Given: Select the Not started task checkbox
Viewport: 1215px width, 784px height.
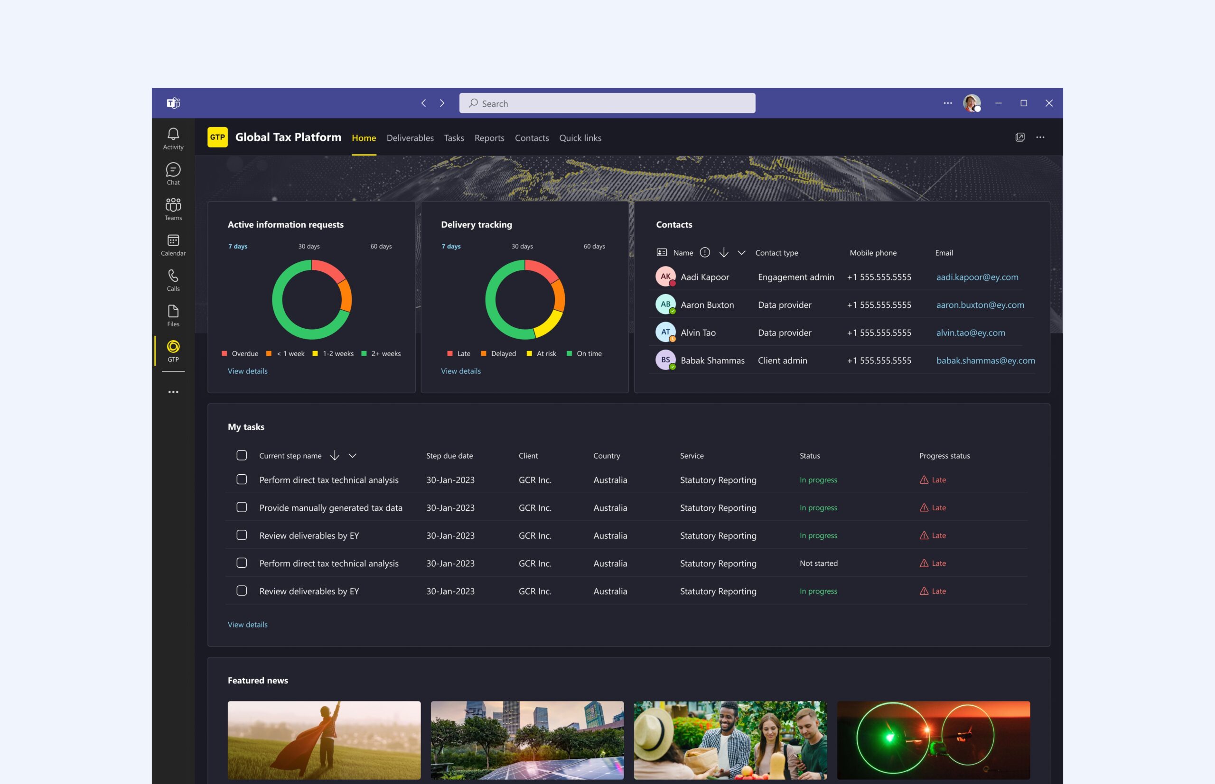Looking at the screenshot, I should coord(242,563).
